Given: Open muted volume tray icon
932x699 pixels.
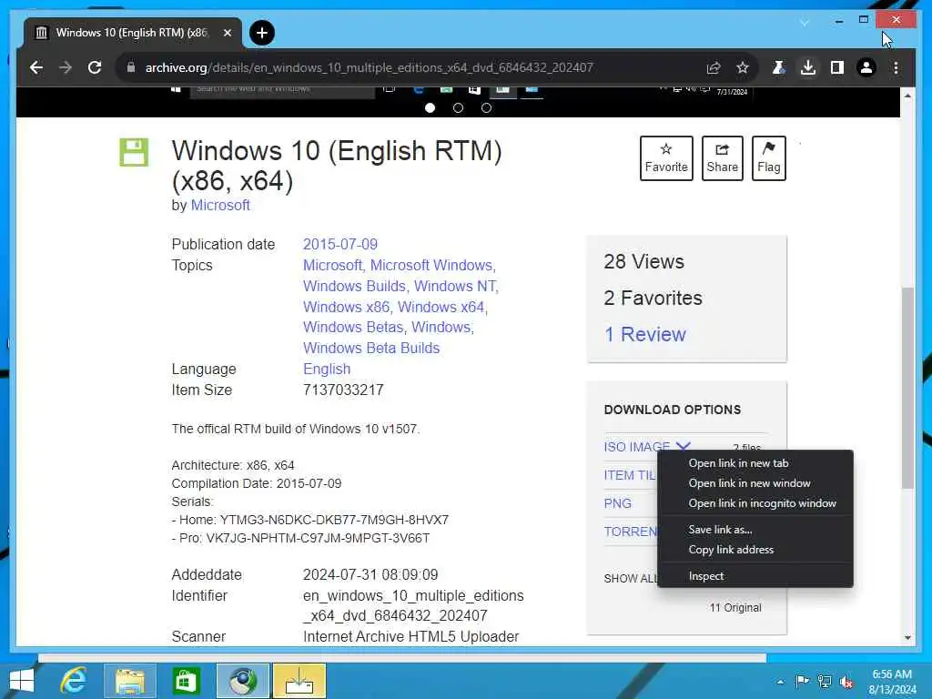Looking at the screenshot, I should tap(846, 681).
